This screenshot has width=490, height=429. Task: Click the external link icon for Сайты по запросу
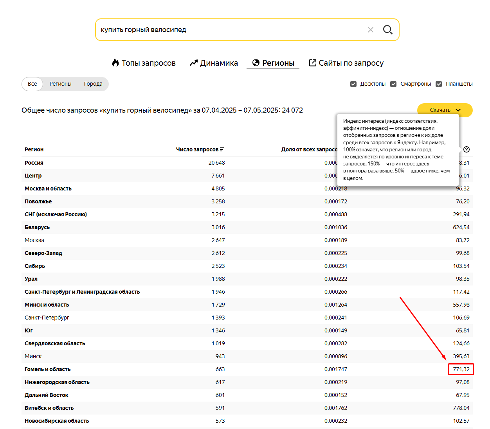pyautogui.click(x=312, y=63)
